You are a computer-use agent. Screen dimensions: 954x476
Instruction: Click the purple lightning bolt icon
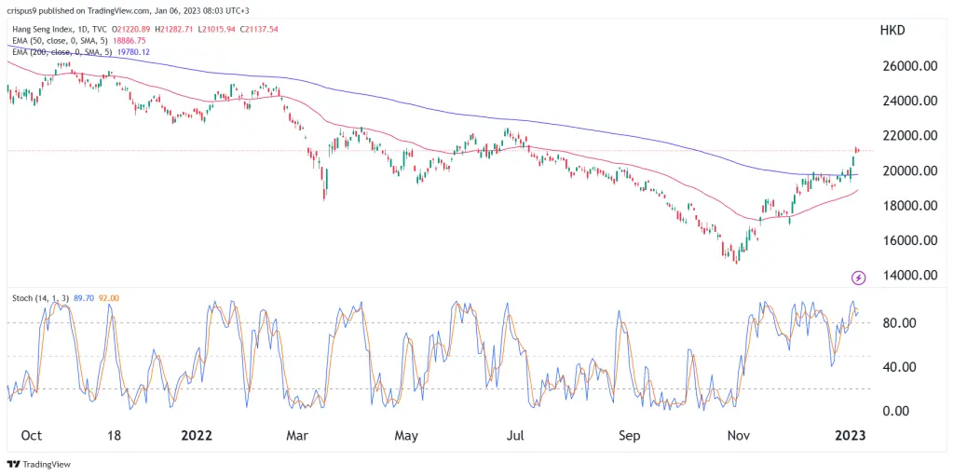tap(858, 279)
